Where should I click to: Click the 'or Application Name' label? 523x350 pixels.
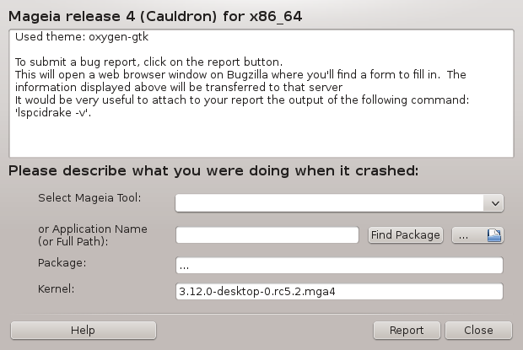(x=93, y=229)
